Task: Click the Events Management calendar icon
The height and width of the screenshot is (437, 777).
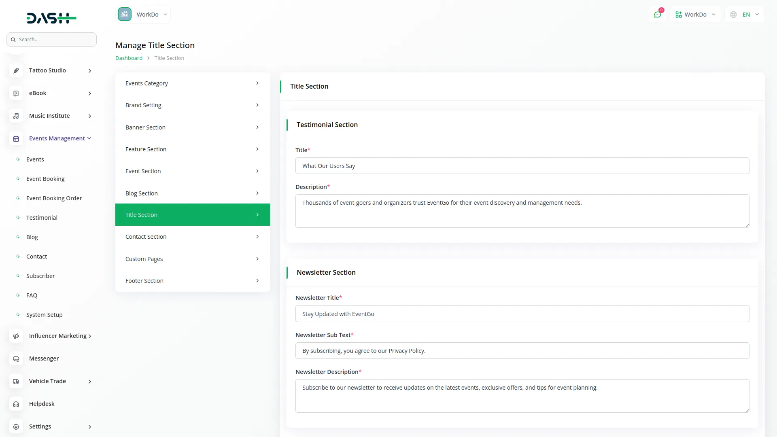Action: click(16, 139)
